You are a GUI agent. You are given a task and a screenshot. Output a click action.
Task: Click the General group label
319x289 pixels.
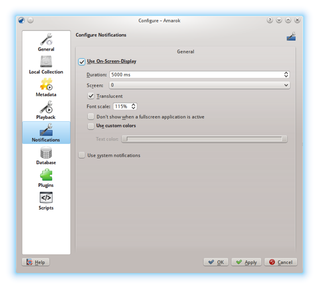tap(185, 52)
